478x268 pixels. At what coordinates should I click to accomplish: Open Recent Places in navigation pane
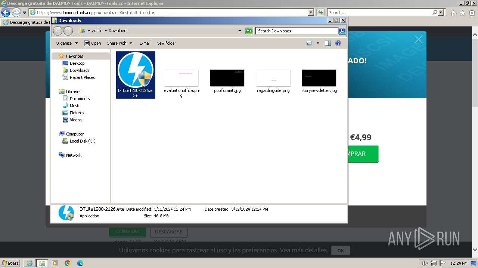(x=82, y=77)
